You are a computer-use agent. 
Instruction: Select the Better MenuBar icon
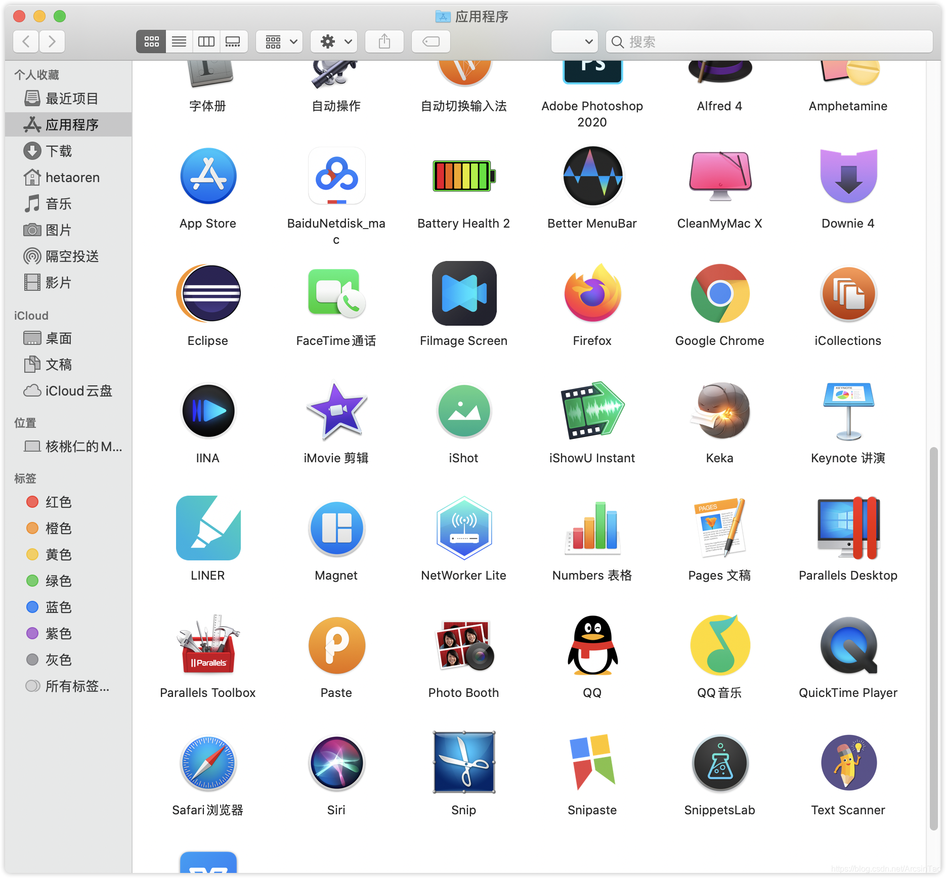[x=592, y=176]
